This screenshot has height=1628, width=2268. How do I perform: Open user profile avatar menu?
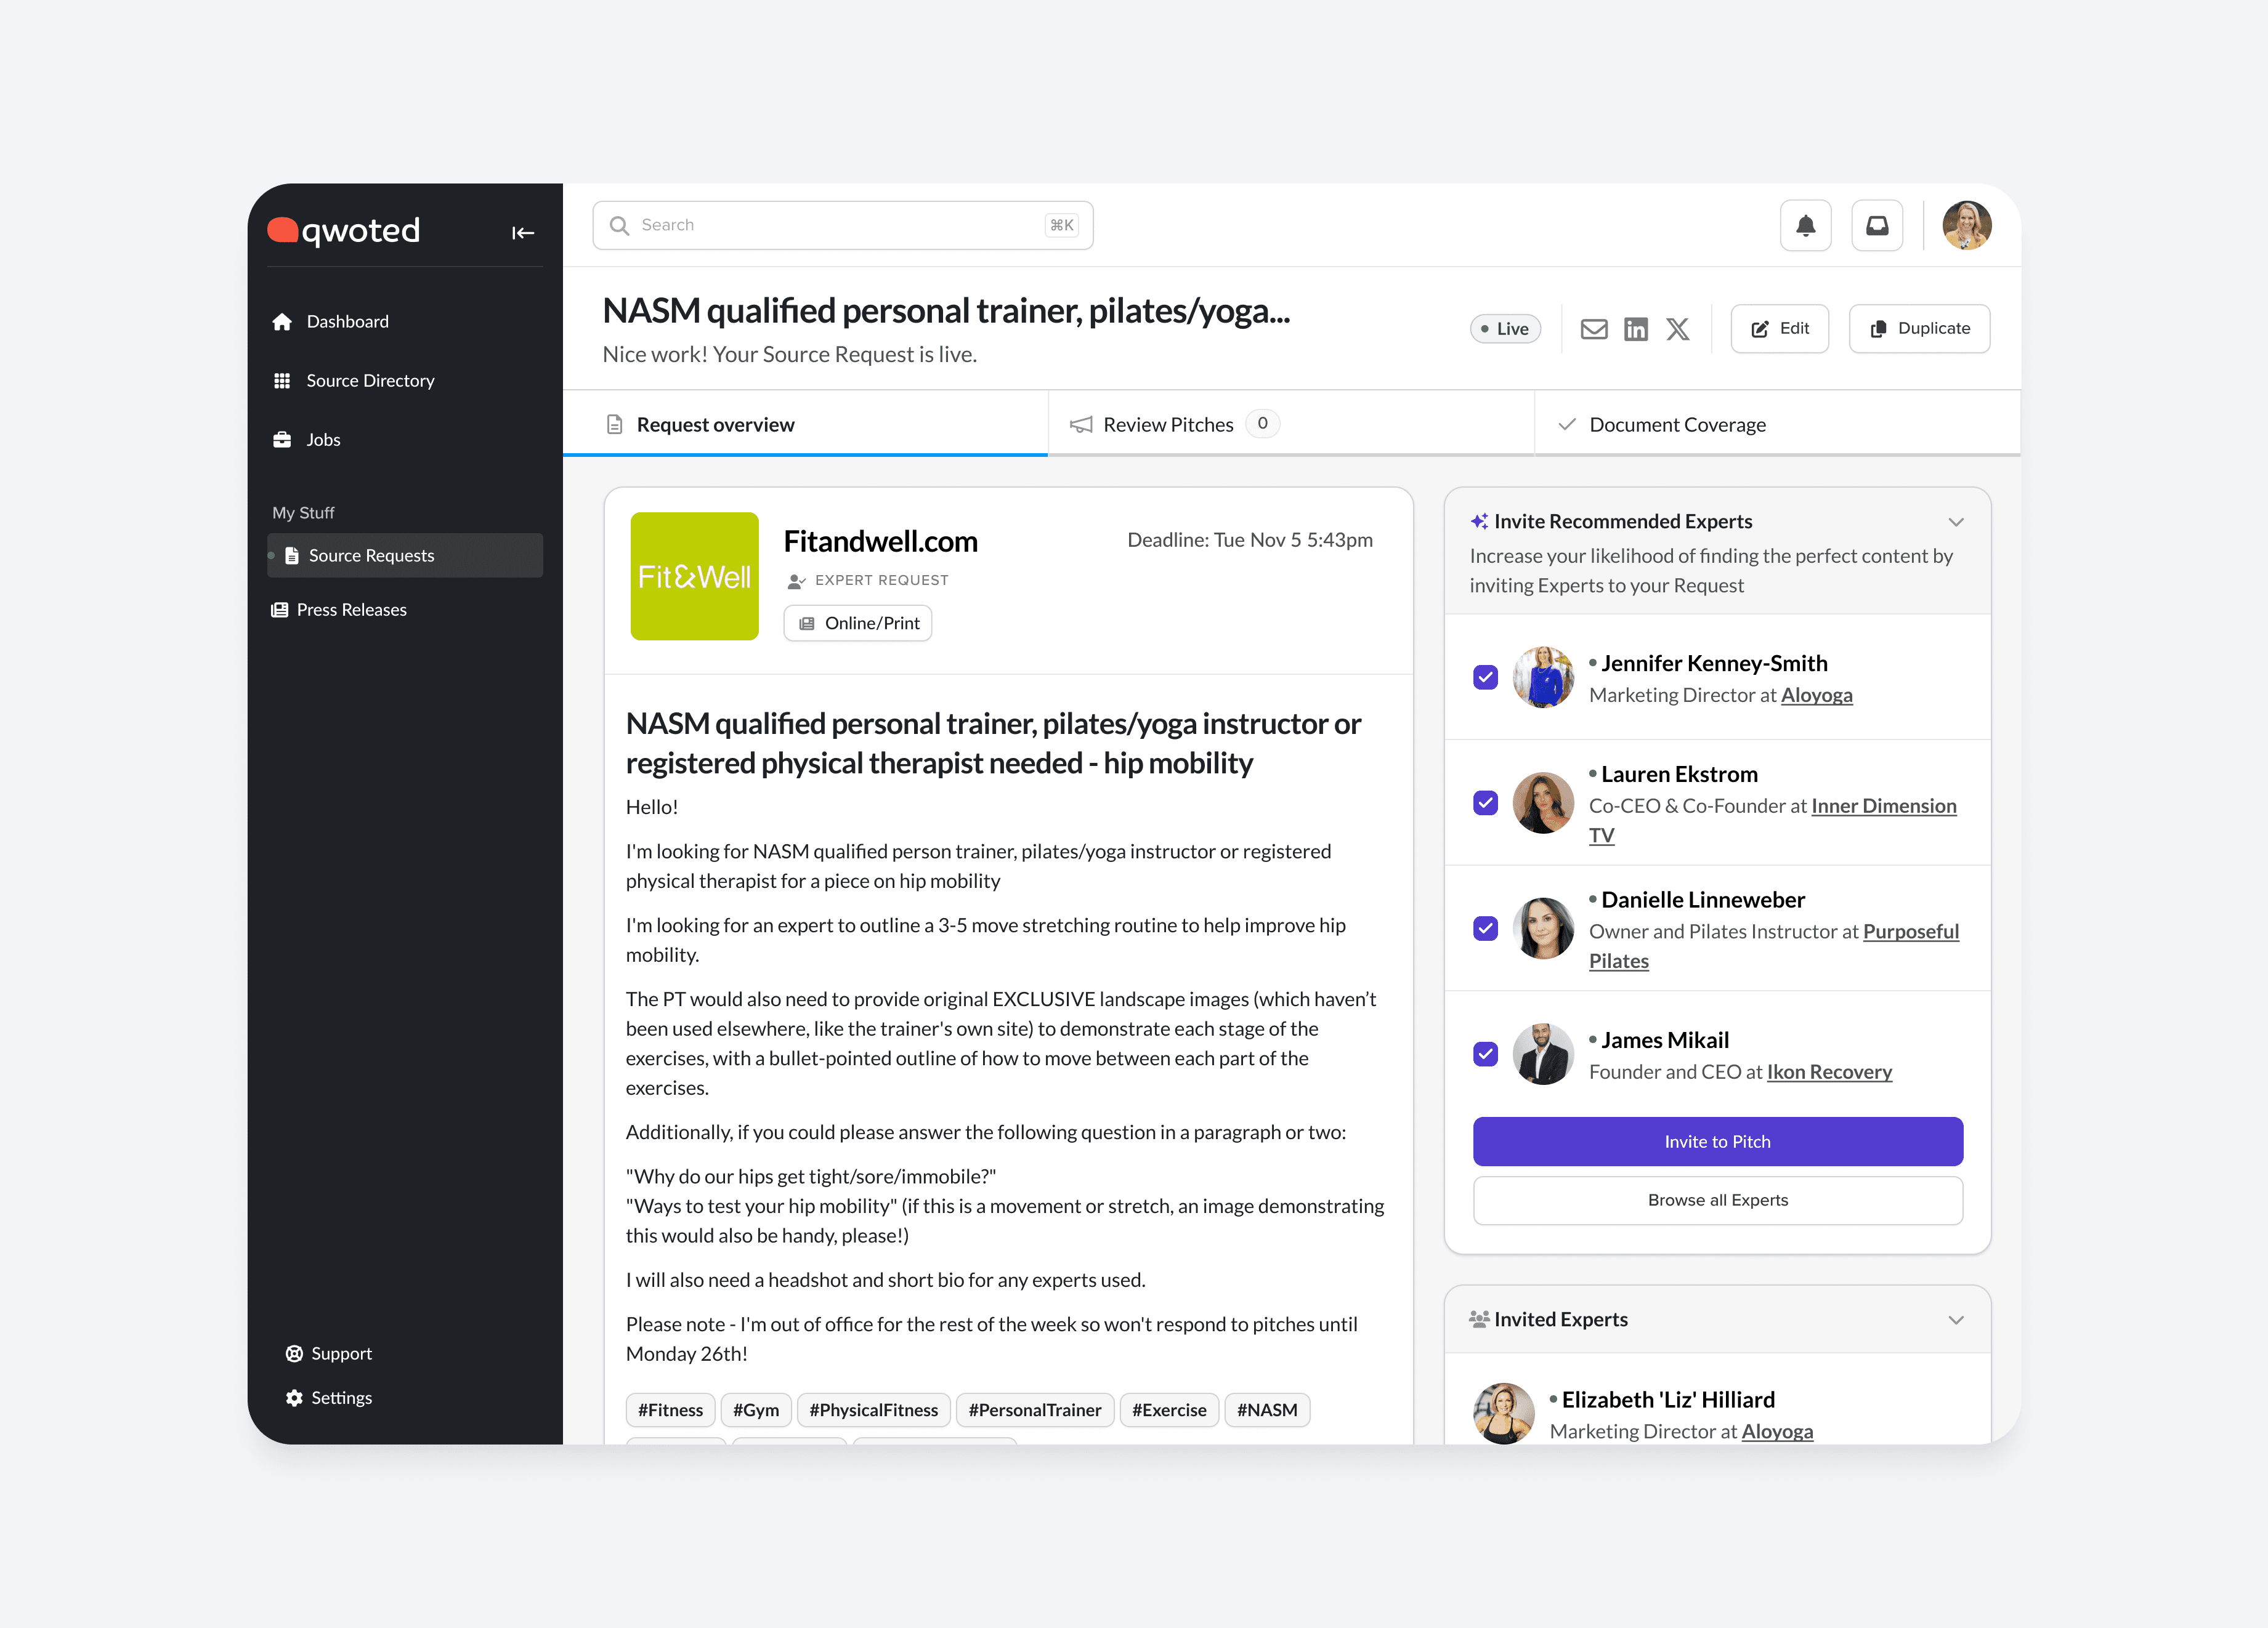pyautogui.click(x=1966, y=226)
